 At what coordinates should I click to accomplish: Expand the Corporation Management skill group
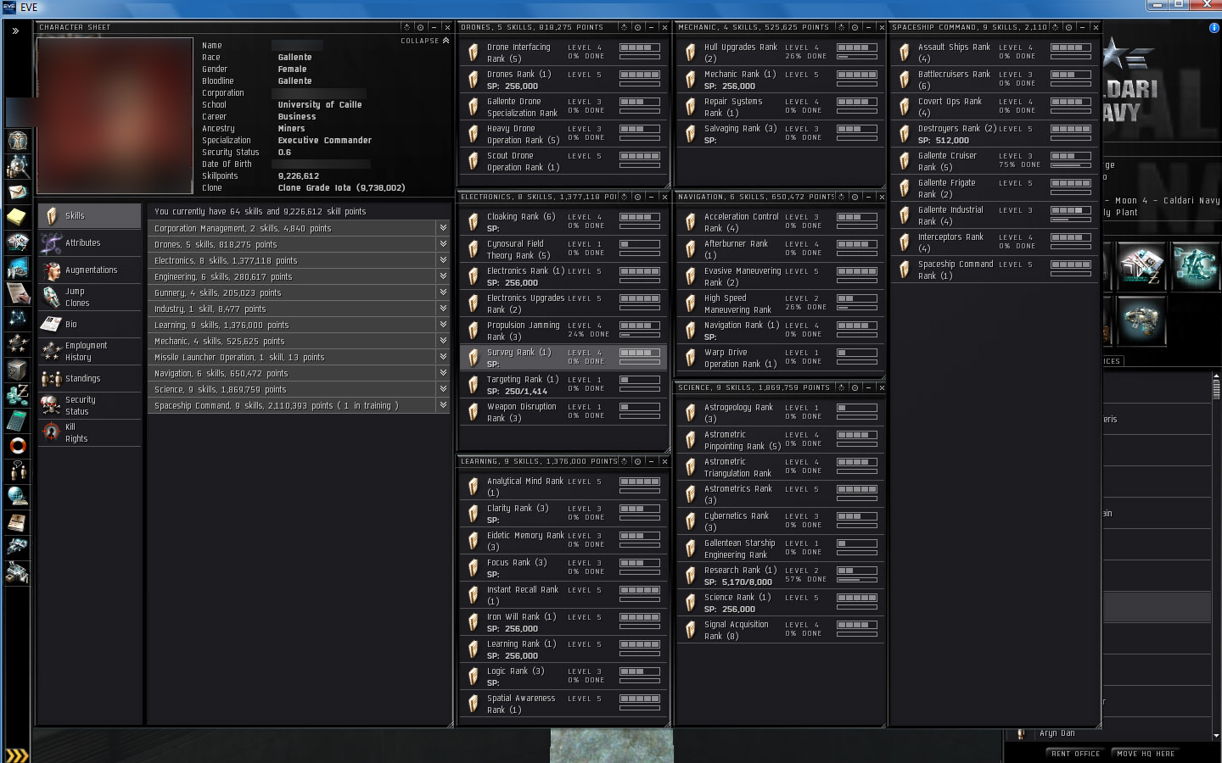pos(443,228)
